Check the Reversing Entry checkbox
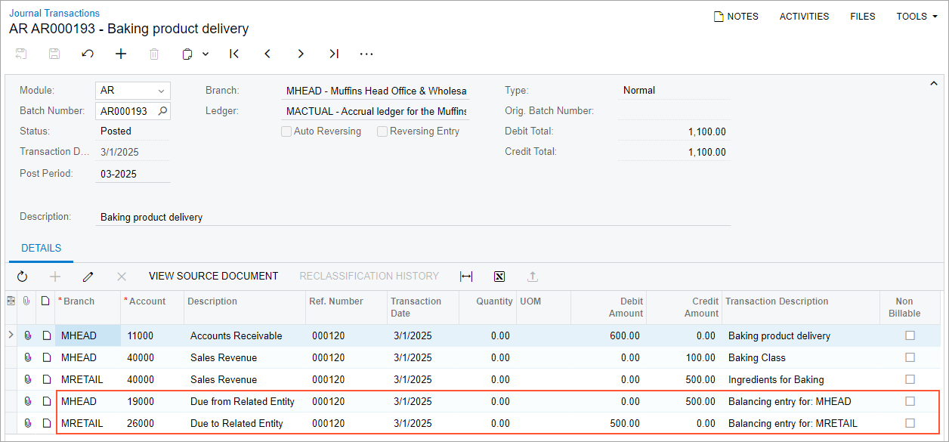The height and width of the screenshot is (442, 949). coord(382,131)
